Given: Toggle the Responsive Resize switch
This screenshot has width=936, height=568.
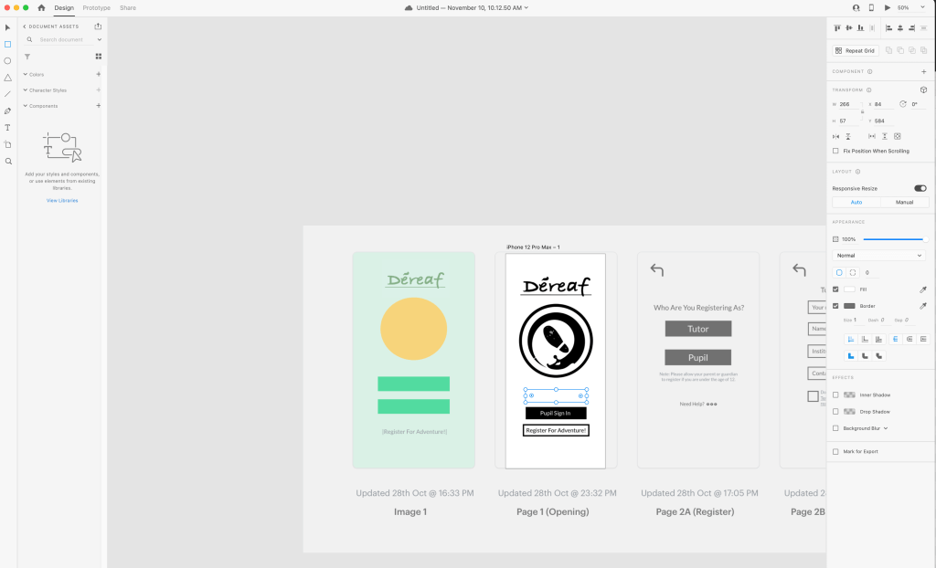Looking at the screenshot, I should 920,188.
